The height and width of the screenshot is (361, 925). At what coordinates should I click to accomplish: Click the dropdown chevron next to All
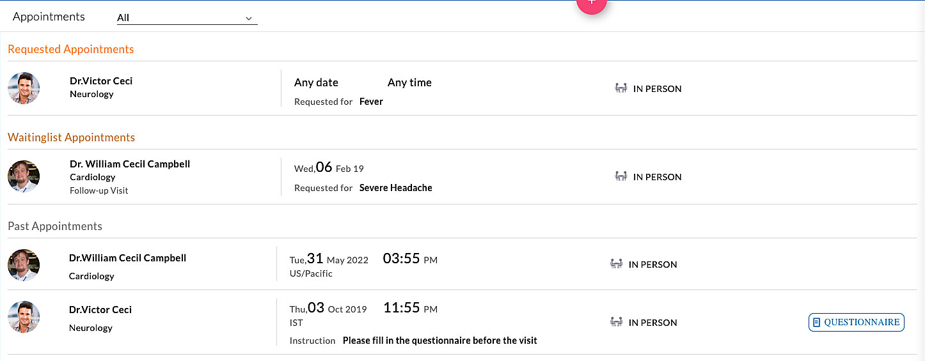click(249, 19)
